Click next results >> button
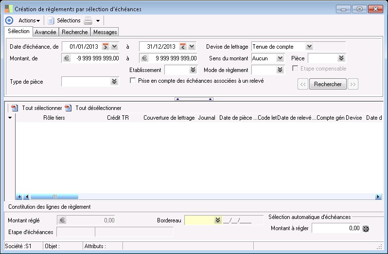The image size is (388, 254). pos(353,84)
